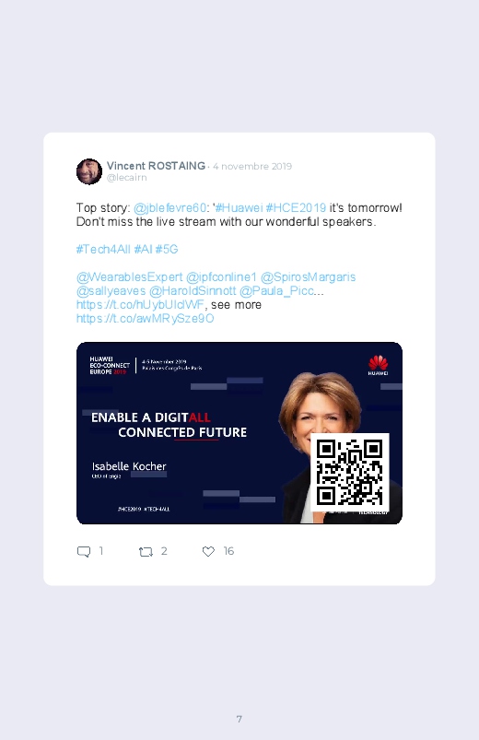
Task: Open the Isabelle Kocher event banner image
Action: (x=239, y=433)
